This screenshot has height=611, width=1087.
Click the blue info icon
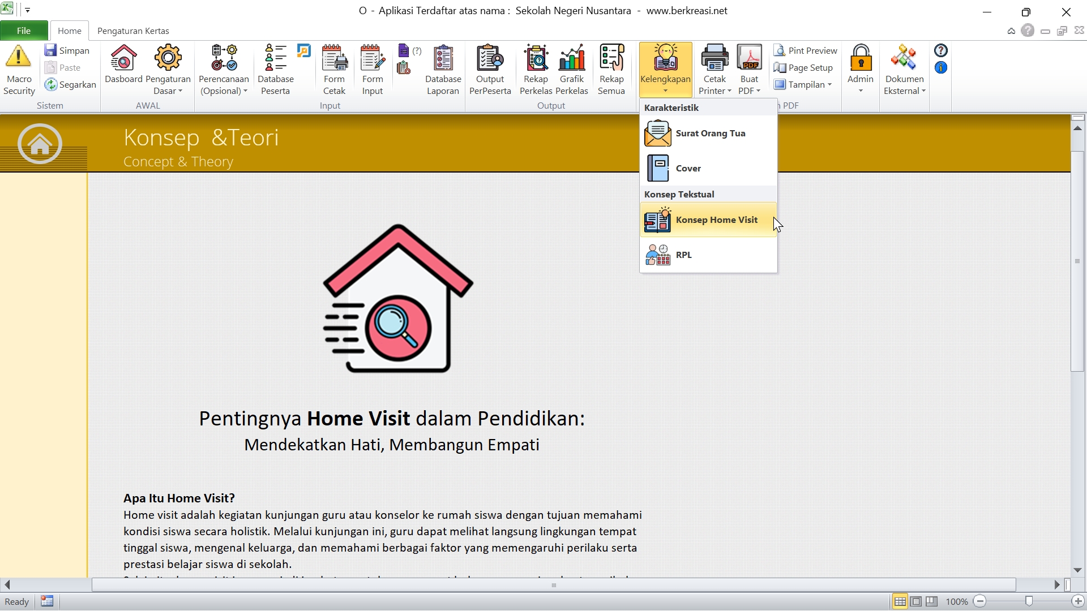(x=941, y=68)
